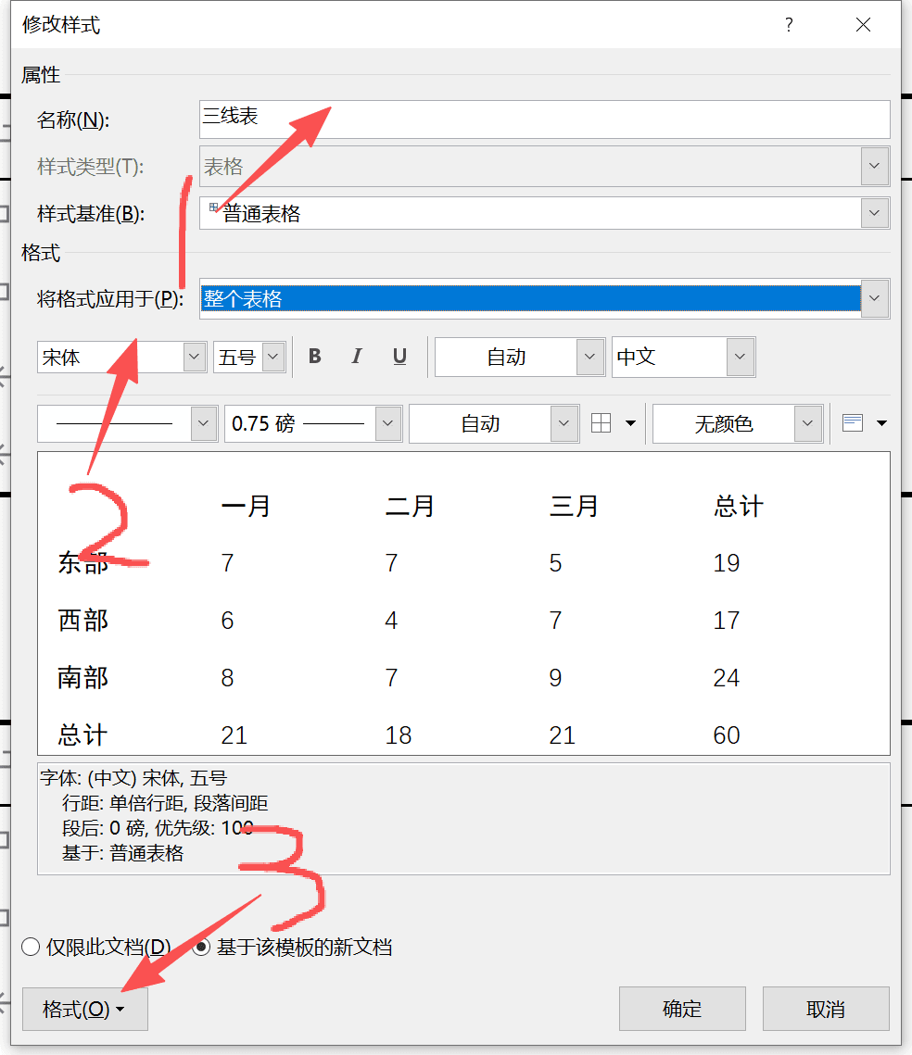The image size is (912, 1055).
Task: Apply italic formatting
Action: click(x=357, y=357)
